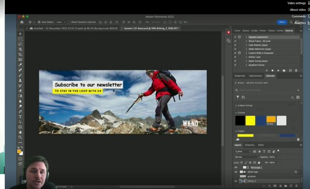This screenshot has width=310, height=189.
Task: Select the yellow color swatch in Libraries
Action: coord(250,121)
